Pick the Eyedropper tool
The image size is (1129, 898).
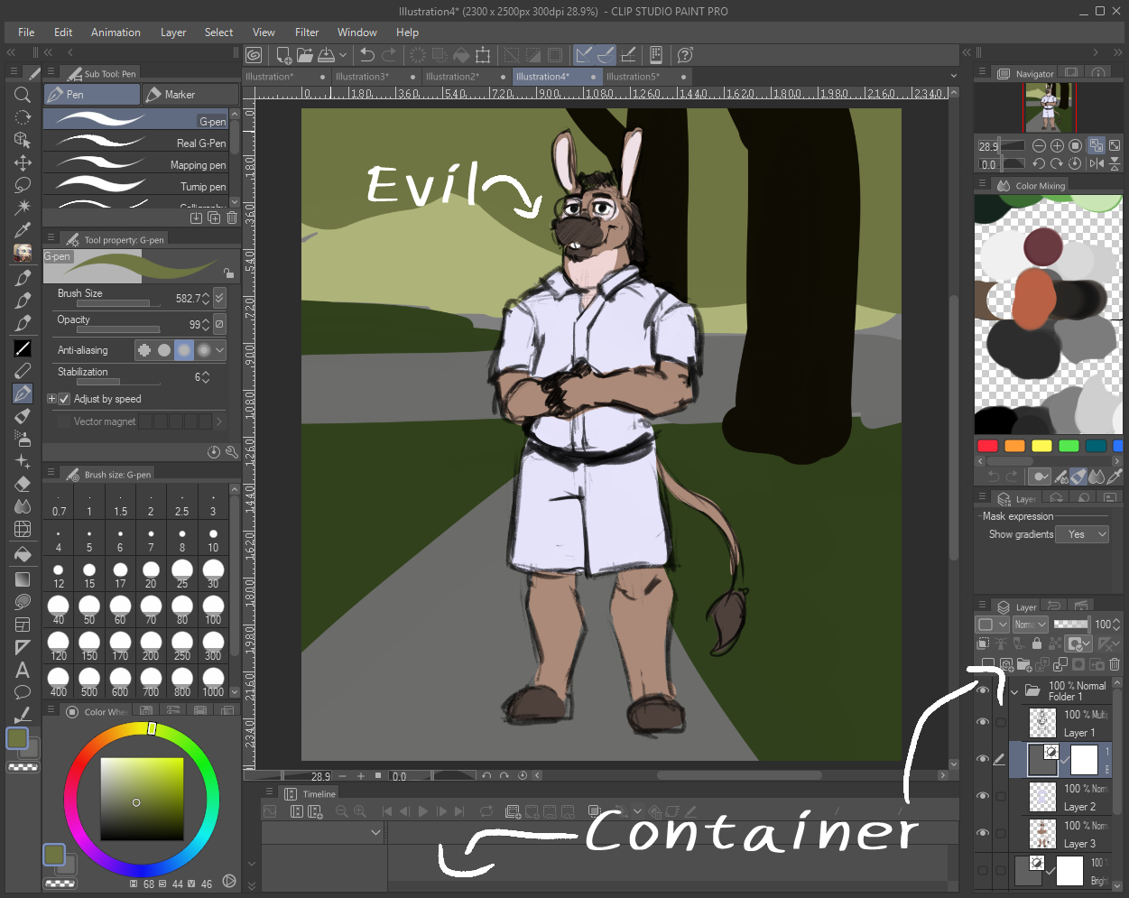click(23, 230)
